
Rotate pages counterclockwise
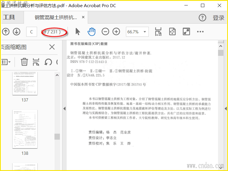click(x=48, y=62)
